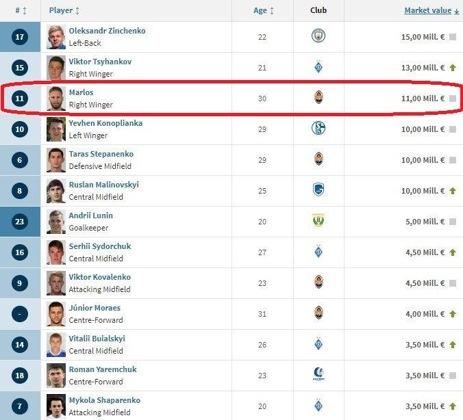Viewport: 463px width, 420px height.
Task: Click the Gent club crest for Yaremchuk
Action: coord(318,375)
